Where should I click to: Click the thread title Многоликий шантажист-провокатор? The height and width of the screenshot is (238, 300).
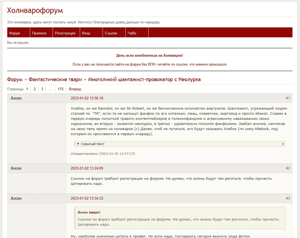point(144,80)
